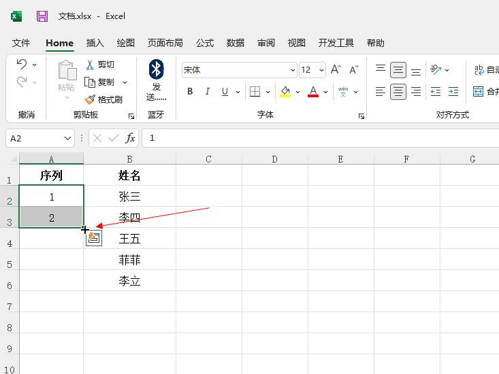The height and width of the screenshot is (374, 499).
Task: Send via Bluetooth icon
Action: point(157,69)
